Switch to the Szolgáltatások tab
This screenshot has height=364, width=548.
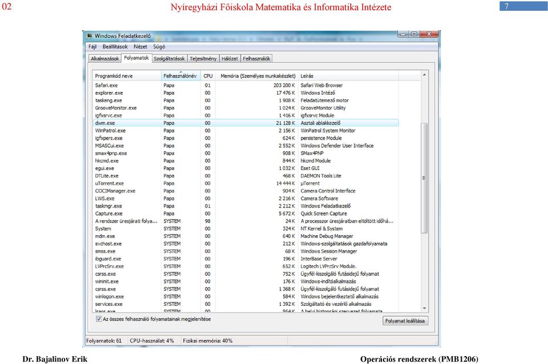169,59
